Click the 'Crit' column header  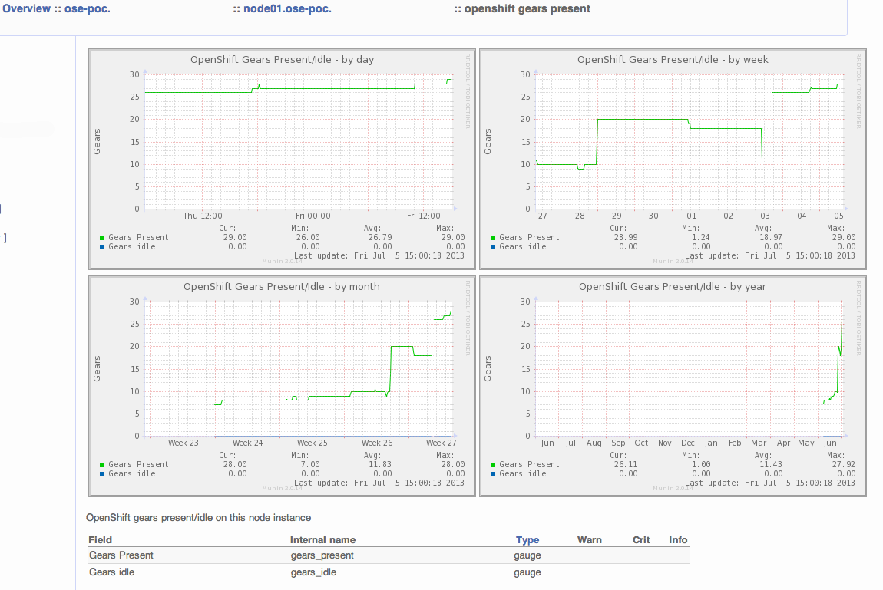(x=641, y=540)
